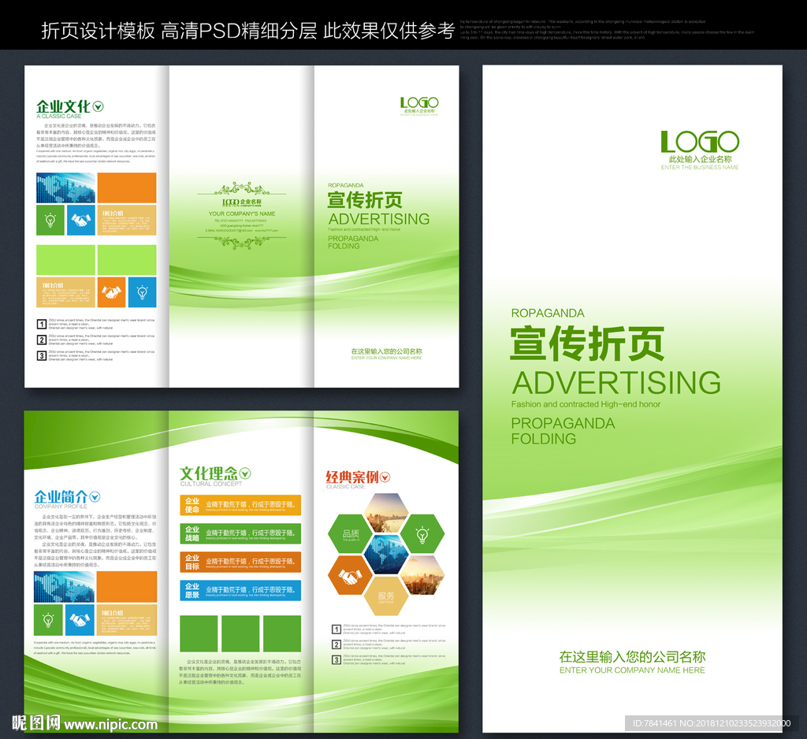Click the number 1 box in 企业文化 list

coord(42,325)
